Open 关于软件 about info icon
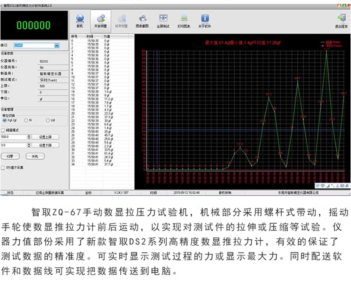Screen dimensions: 351x283 pos(205,21)
